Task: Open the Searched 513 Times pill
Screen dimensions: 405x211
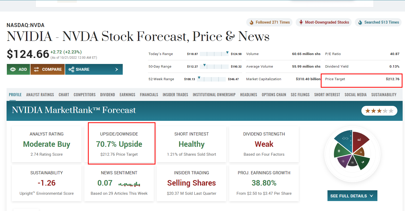Action: (x=378, y=23)
